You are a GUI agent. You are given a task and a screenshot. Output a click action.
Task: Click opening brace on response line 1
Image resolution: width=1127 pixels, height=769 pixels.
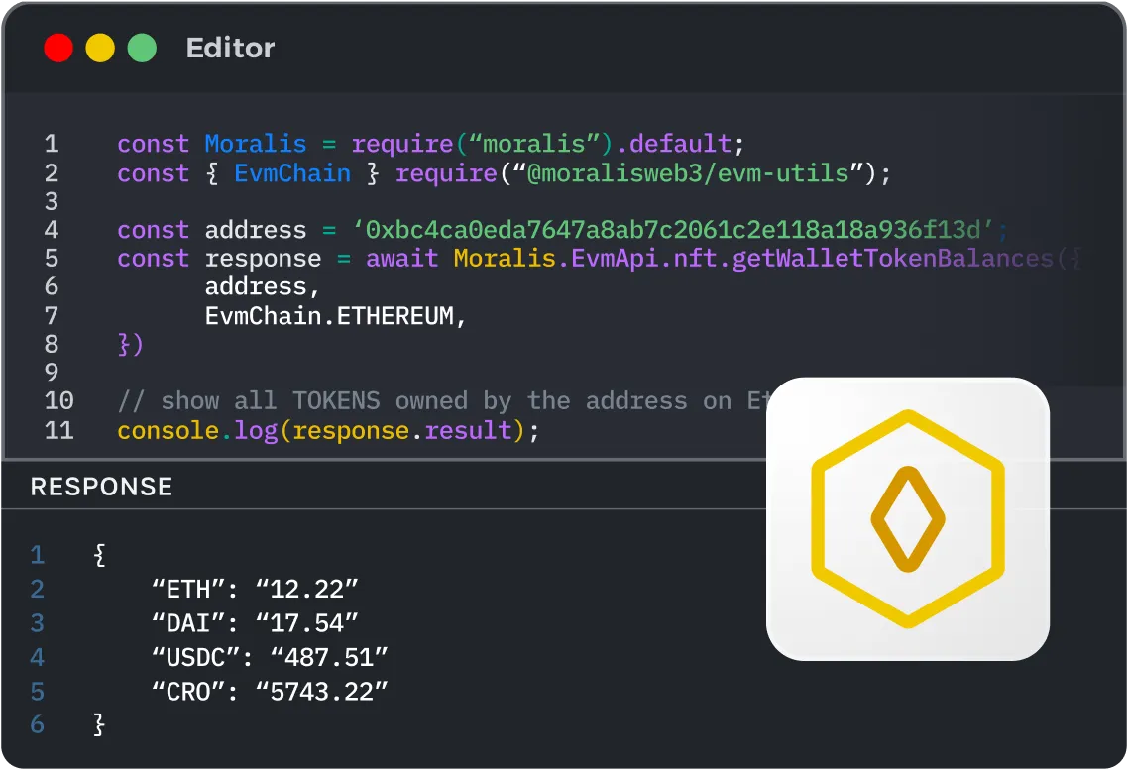point(100,555)
